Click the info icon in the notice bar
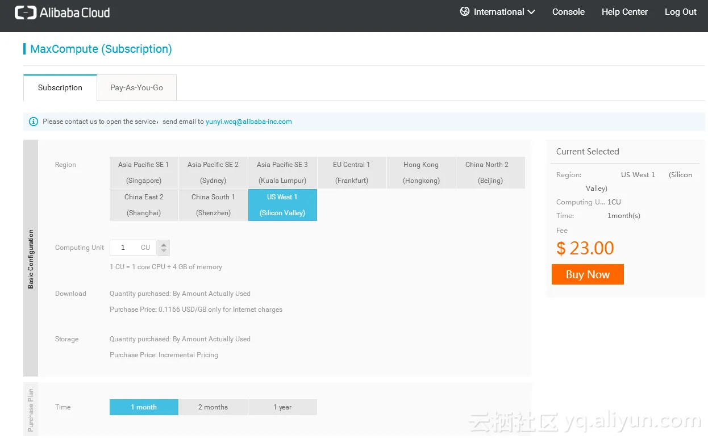Image resolution: width=708 pixels, height=439 pixels. pyautogui.click(x=34, y=122)
